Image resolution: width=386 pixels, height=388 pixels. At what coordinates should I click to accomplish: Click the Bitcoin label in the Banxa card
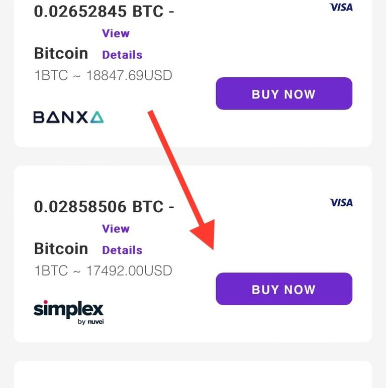coord(61,53)
